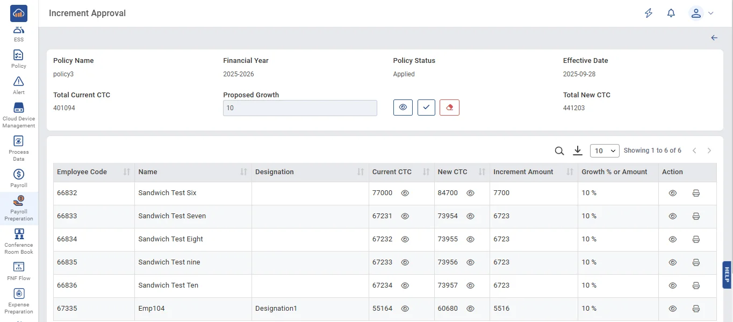
Task: Open the HELP side tab
Action: coord(727,275)
